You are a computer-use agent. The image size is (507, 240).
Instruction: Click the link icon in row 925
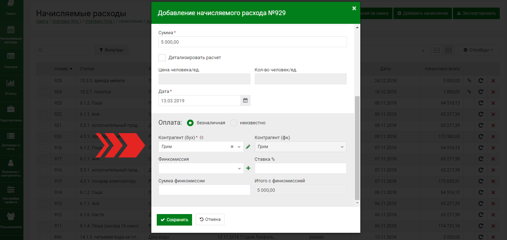click(469, 81)
